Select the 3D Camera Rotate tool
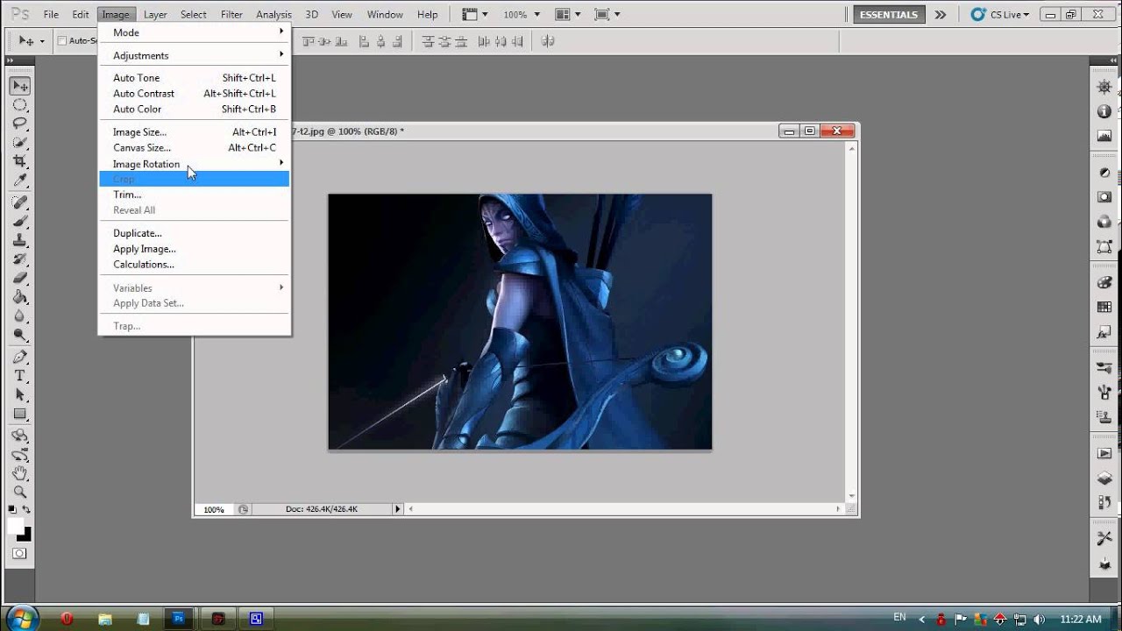The width and height of the screenshot is (1122, 631). pos(19,455)
